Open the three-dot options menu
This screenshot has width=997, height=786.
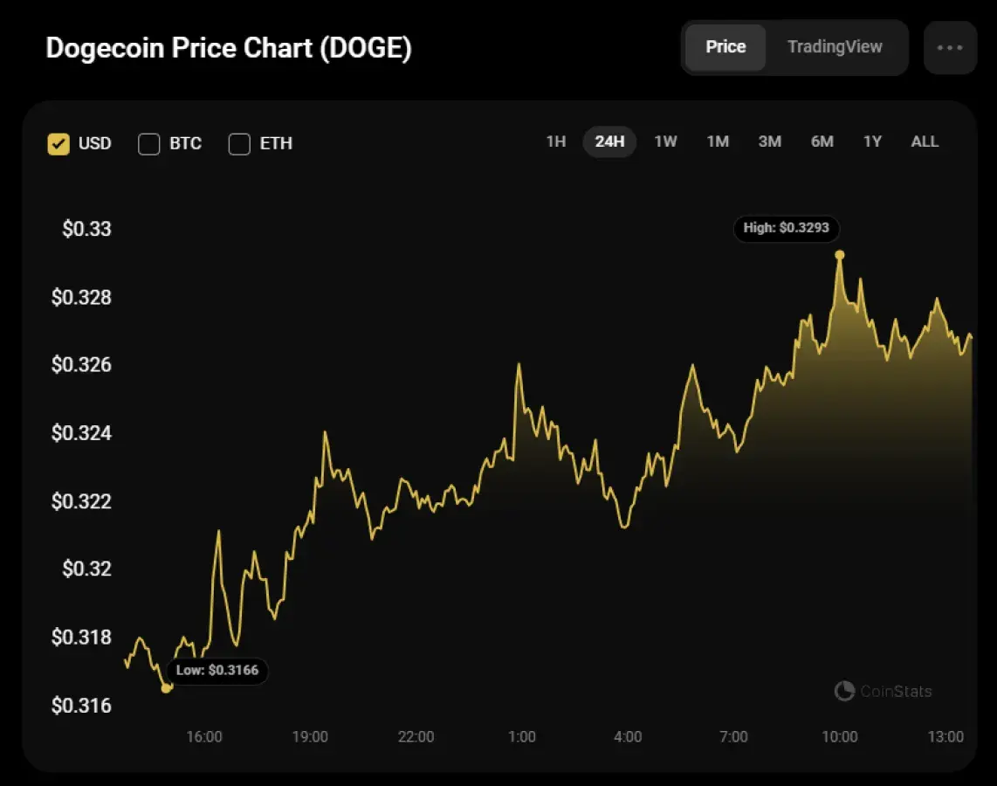click(950, 48)
